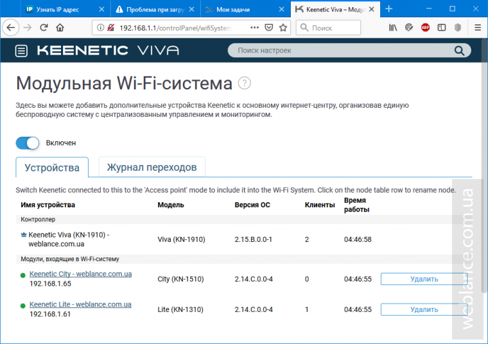The height and width of the screenshot is (344, 488).
Task: Save page to Pocket icon
Action: click(x=269, y=28)
